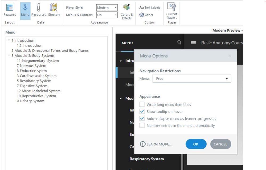
Task: Open the Current Player menu
Action: tap(172, 11)
